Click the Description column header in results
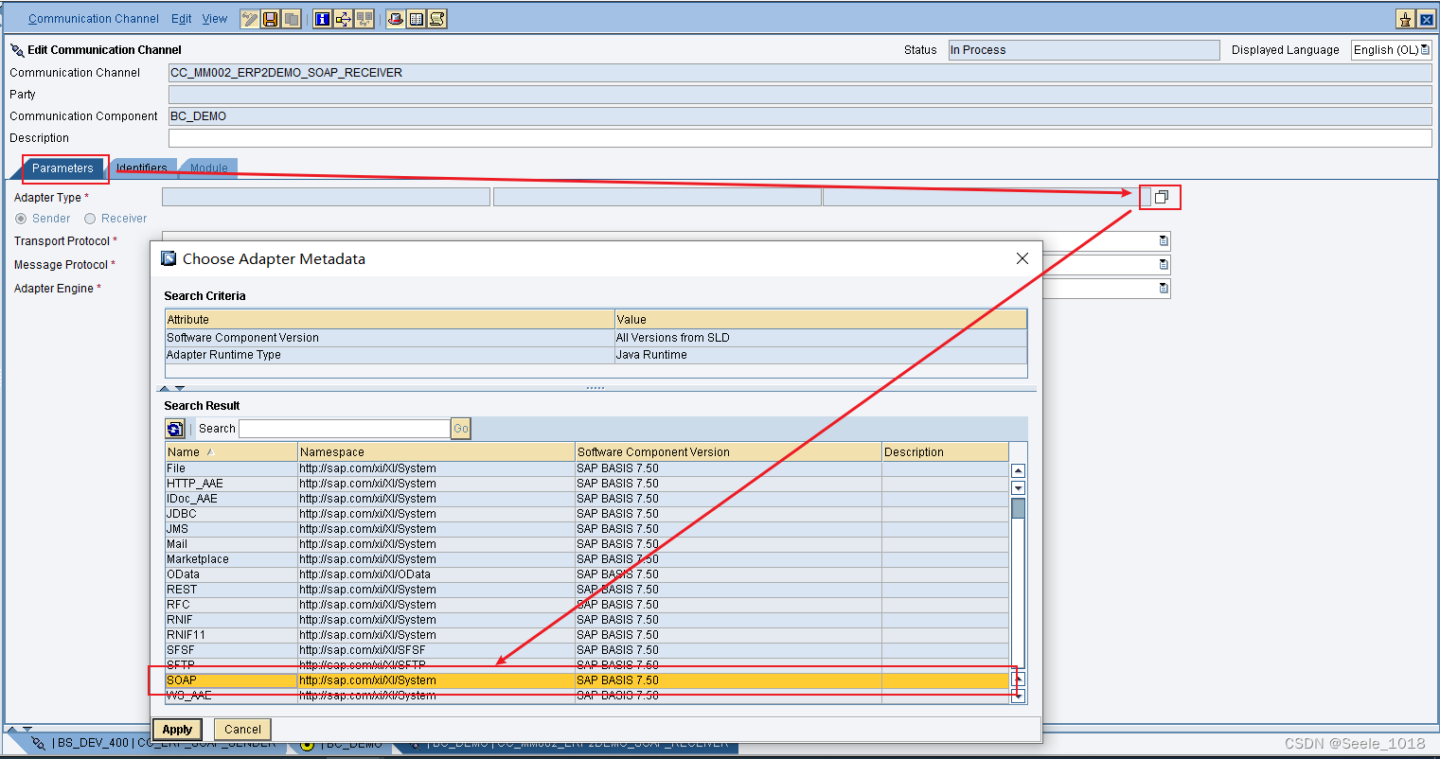The height and width of the screenshot is (759, 1440). click(945, 452)
